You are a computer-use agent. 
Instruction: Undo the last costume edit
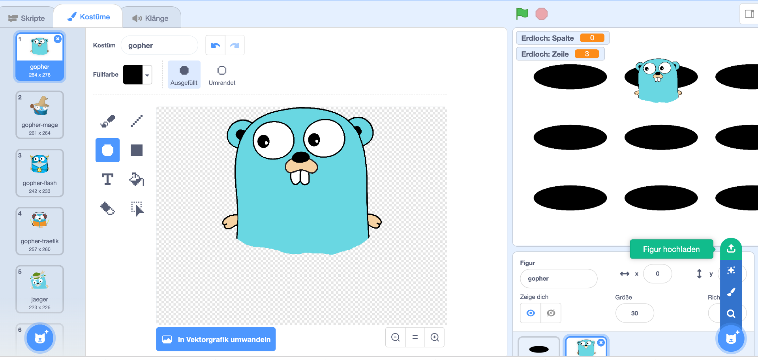(216, 45)
